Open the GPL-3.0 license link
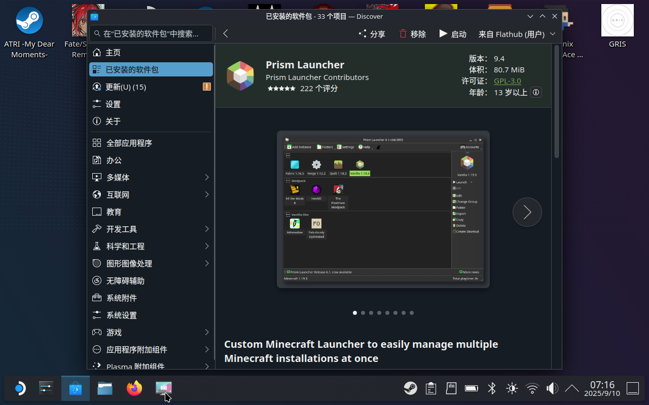The image size is (649, 405). [508, 80]
